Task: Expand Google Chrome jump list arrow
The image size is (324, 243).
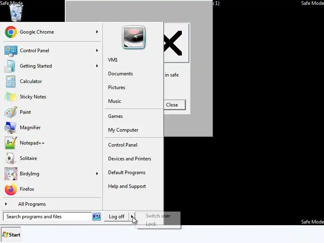Action: coord(97,32)
